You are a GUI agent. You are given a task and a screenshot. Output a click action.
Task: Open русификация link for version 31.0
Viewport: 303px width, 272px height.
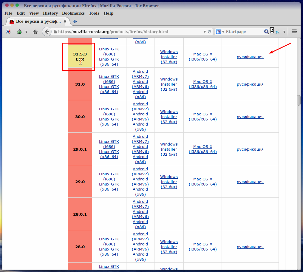250,84
